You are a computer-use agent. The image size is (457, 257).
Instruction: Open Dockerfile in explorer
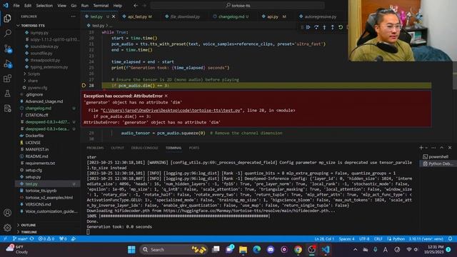point(34,136)
